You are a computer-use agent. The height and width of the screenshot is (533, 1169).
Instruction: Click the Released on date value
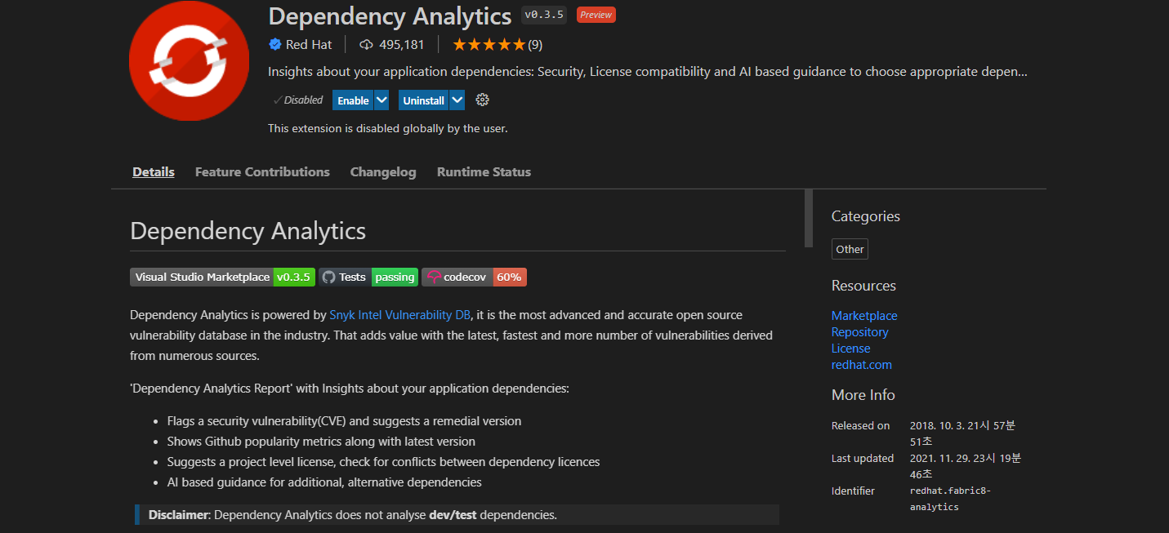(962, 433)
